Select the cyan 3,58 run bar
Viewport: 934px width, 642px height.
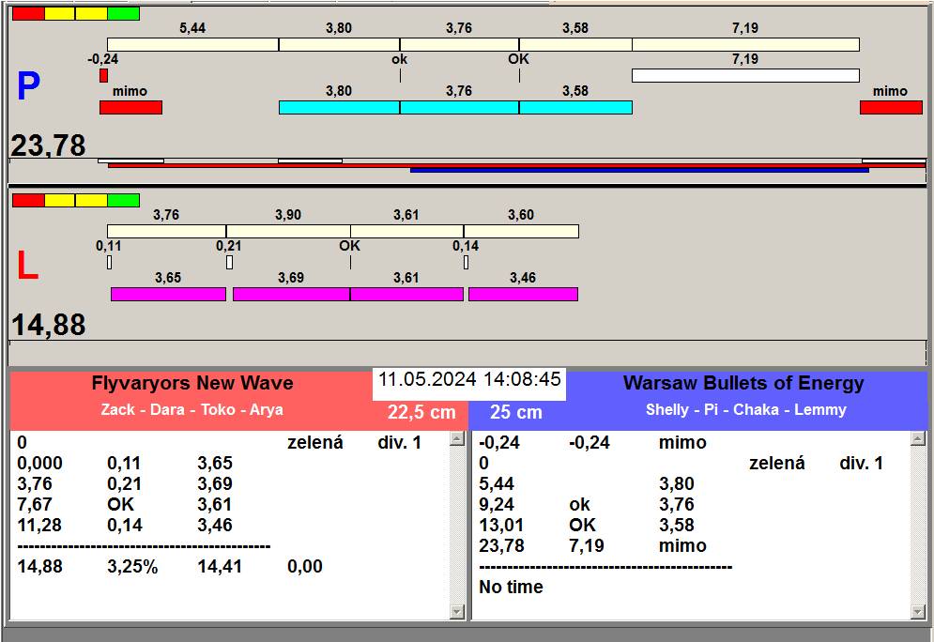575,107
